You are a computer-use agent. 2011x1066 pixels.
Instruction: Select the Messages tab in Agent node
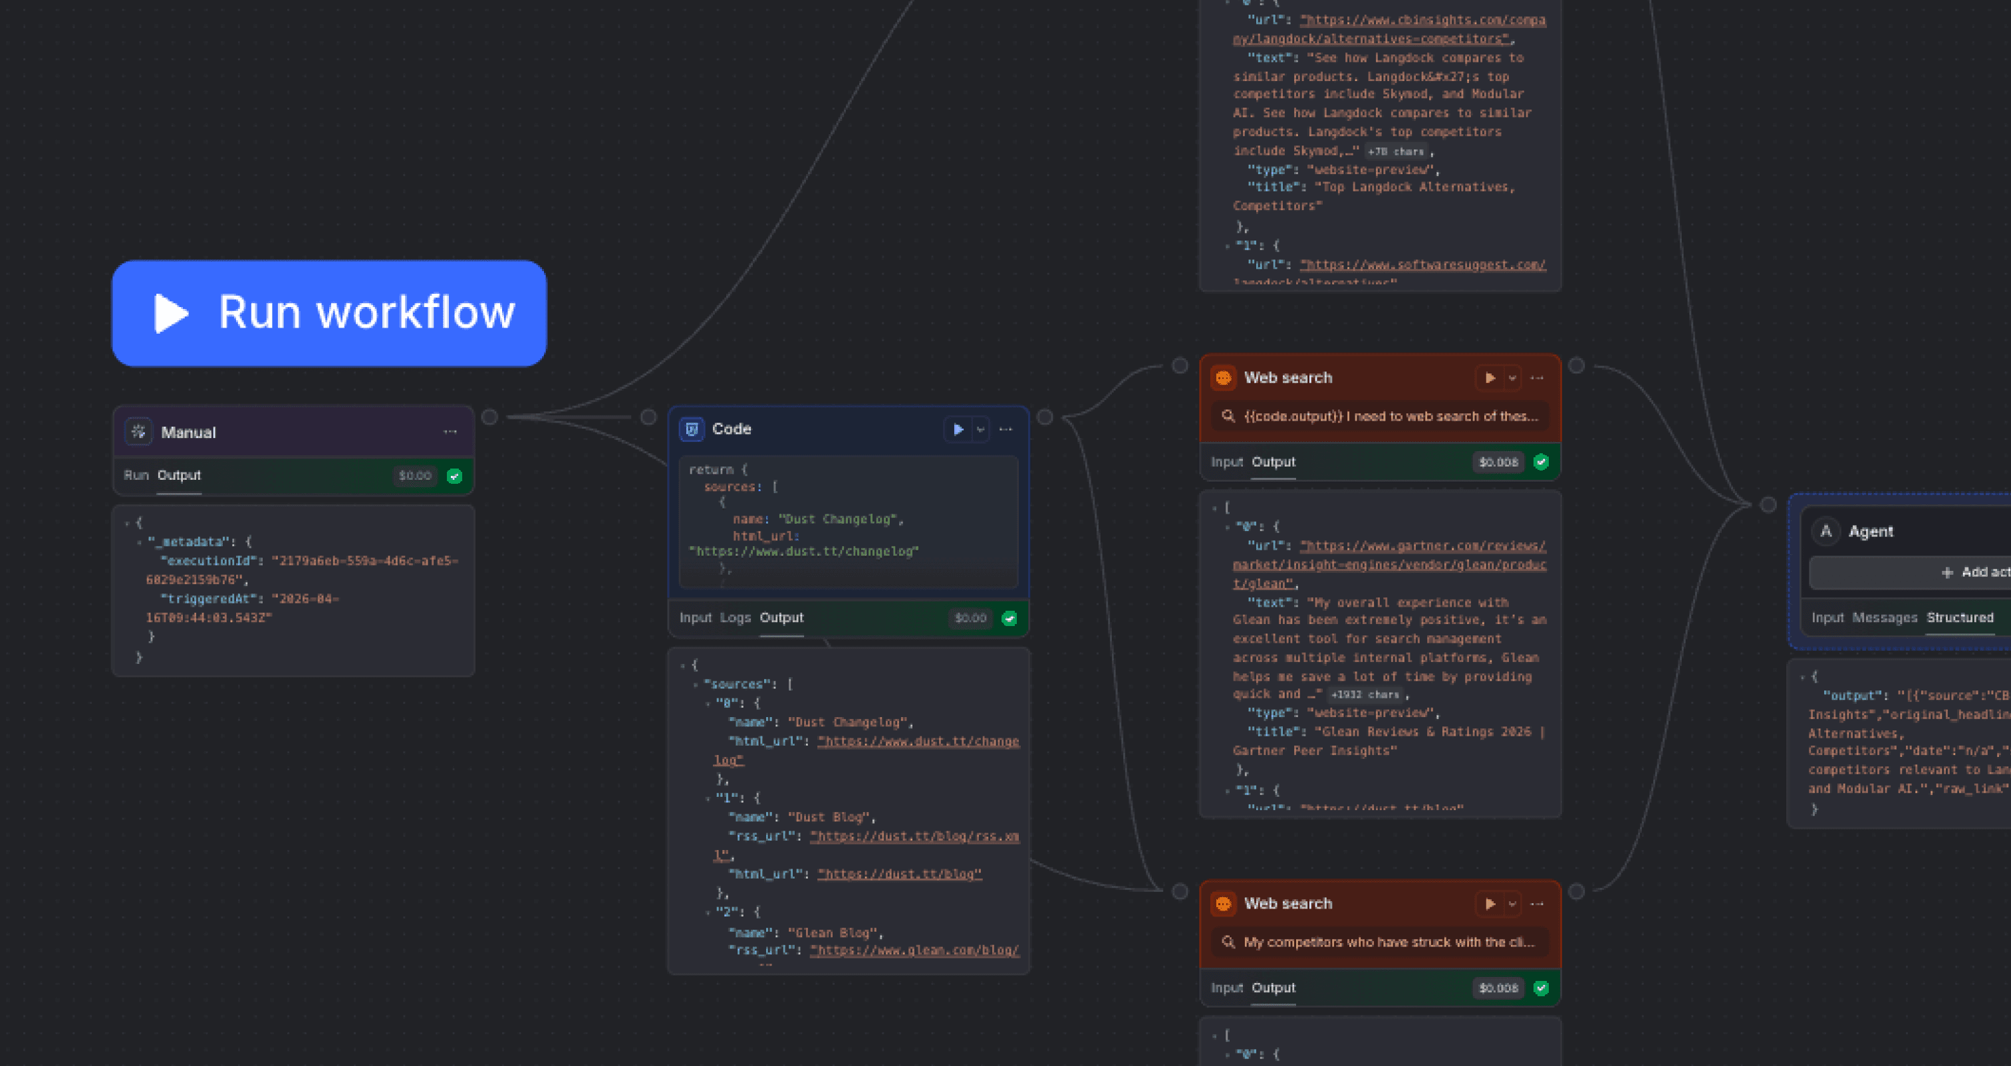coord(1884,617)
